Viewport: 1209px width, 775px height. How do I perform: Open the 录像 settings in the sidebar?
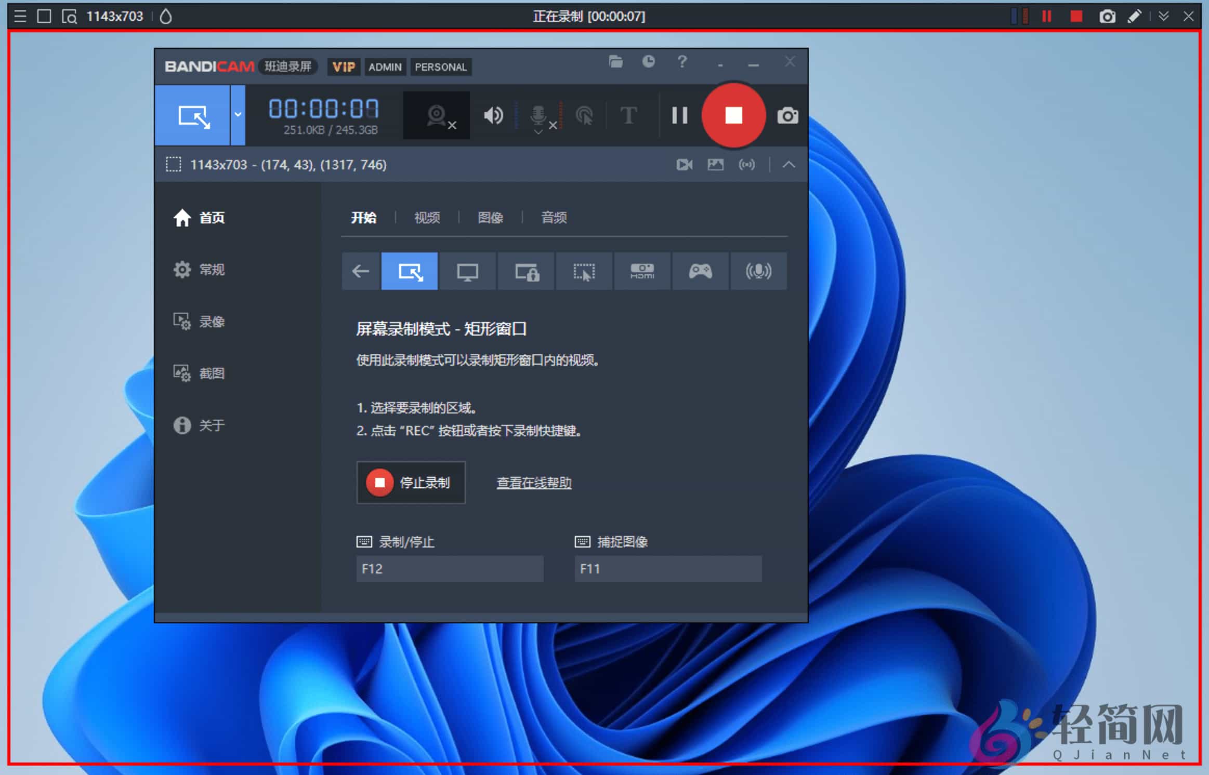[x=211, y=322]
